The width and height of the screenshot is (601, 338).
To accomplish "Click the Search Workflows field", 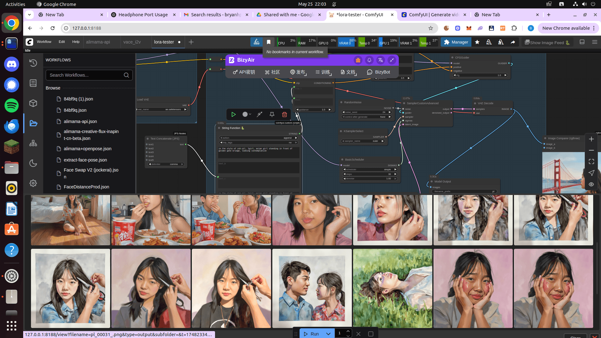I will pos(89,75).
